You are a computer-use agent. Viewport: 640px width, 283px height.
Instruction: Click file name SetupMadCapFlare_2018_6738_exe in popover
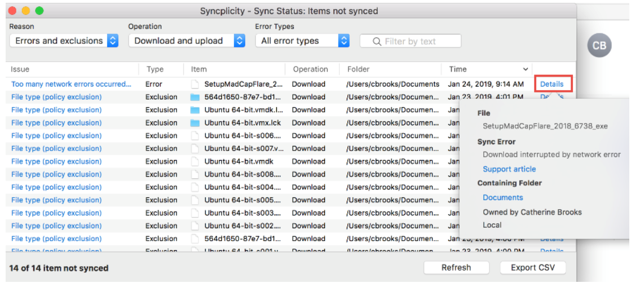545,126
